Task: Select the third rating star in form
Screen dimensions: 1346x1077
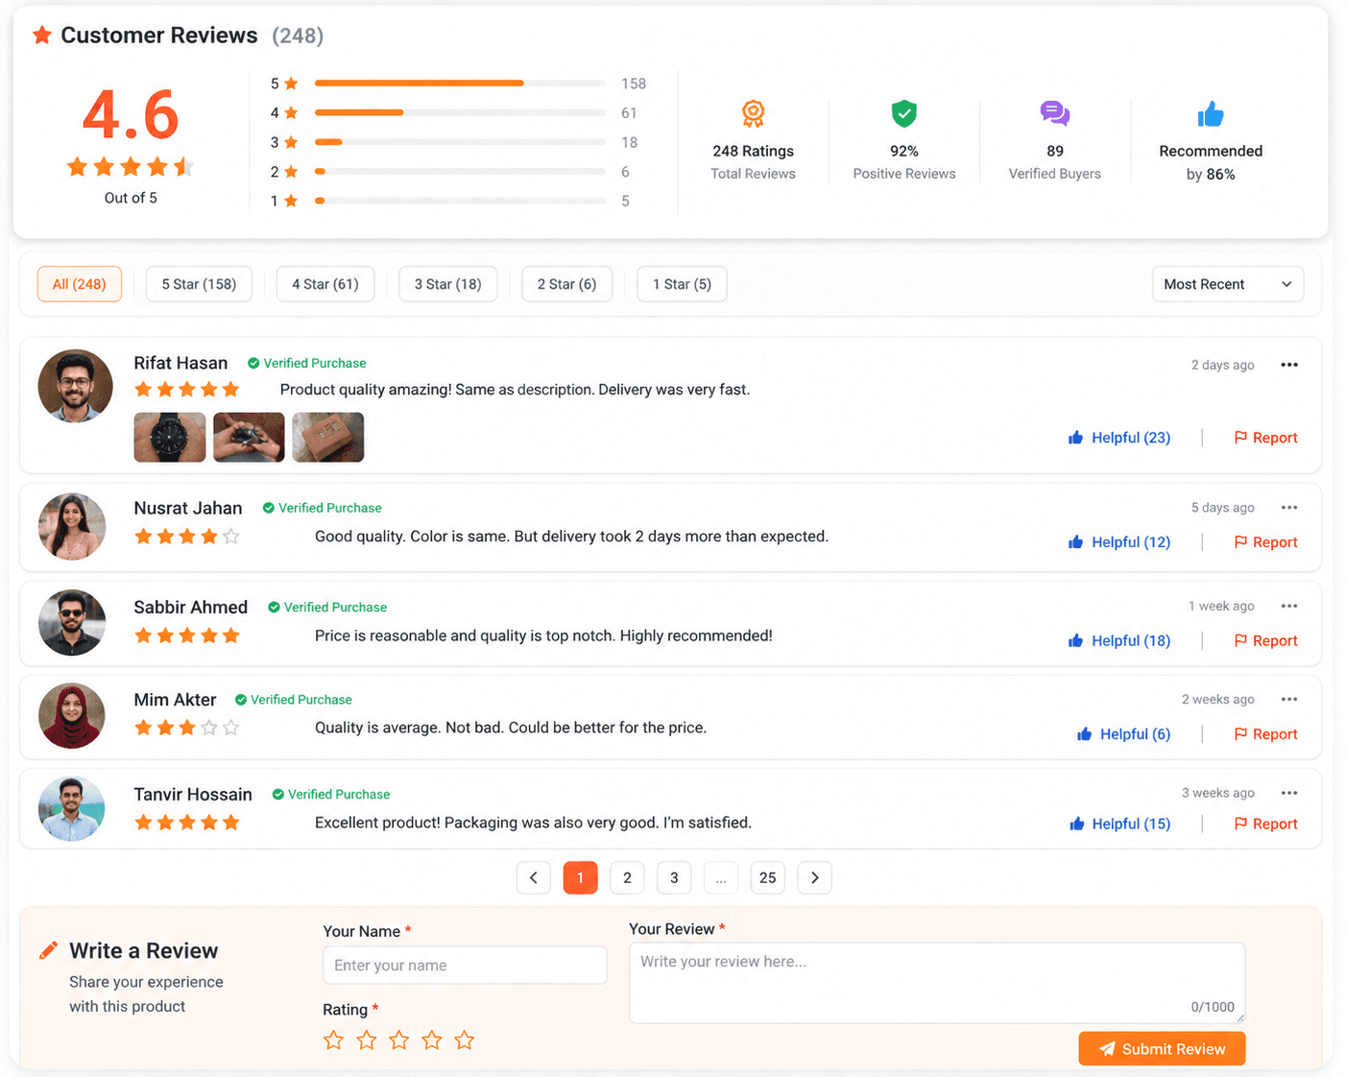Action: [399, 1040]
